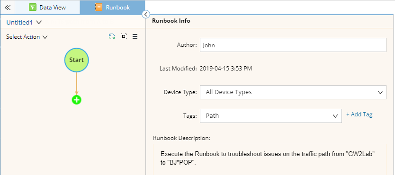Collapse the left pane with double chevron
Screen dimensions: 395x175
(8, 7)
